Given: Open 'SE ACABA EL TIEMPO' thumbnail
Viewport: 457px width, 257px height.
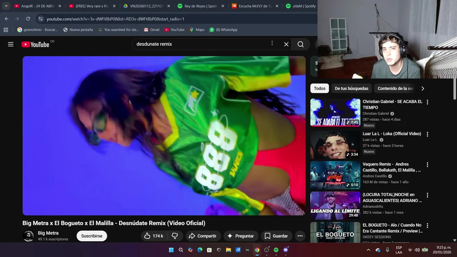Looking at the screenshot, I should point(335,112).
